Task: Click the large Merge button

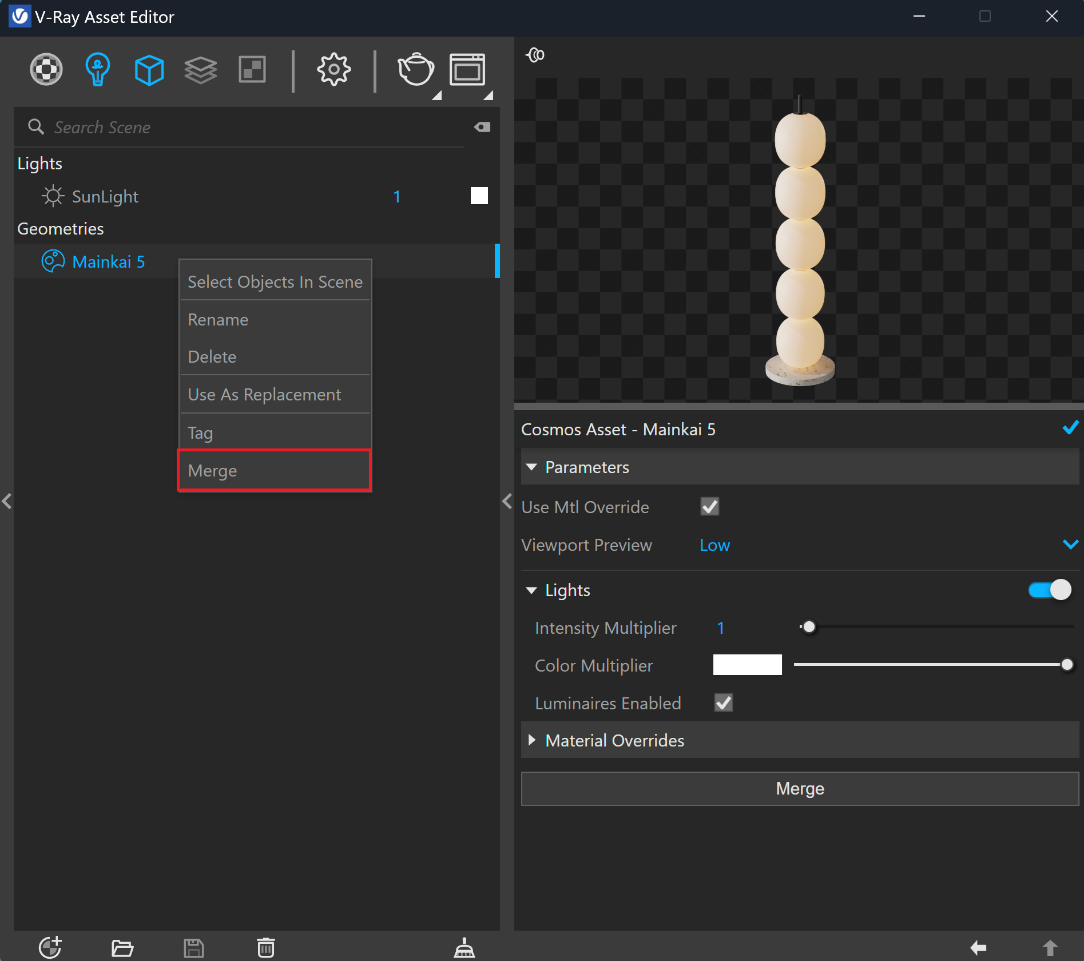Action: [x=800, y=788]
